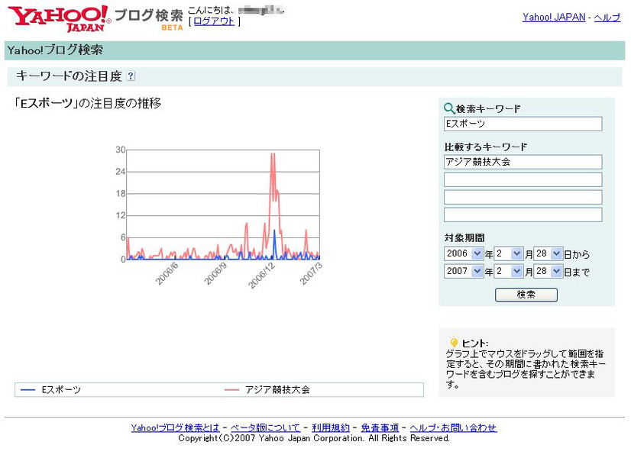Open the ベータ版について footer link
631x458 pixels.
coord(266,427)
